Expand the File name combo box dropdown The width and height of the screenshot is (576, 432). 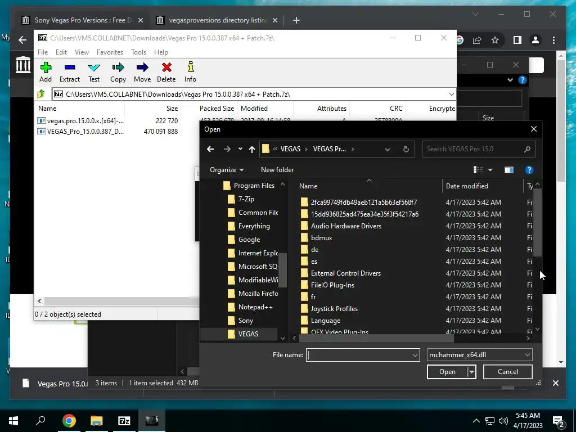(x=415, y=355)
